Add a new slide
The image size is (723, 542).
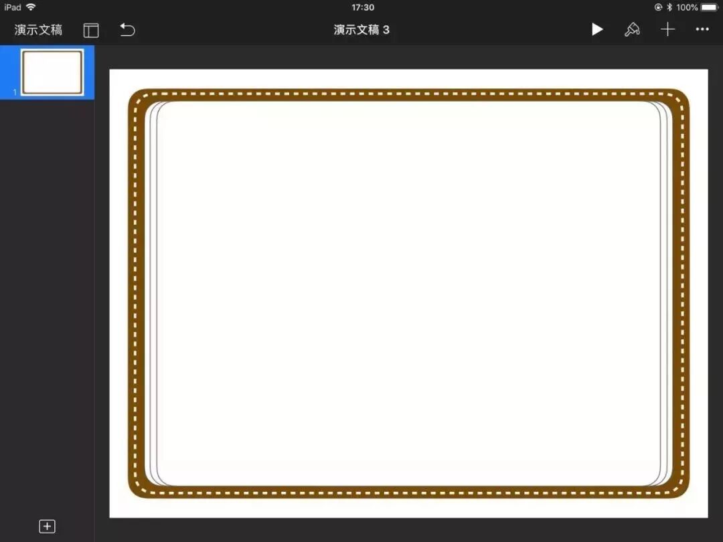click(47, 527)
